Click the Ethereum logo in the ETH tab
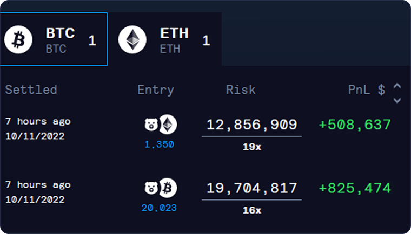This screenshot has width=411, height=234. (132, 40)
